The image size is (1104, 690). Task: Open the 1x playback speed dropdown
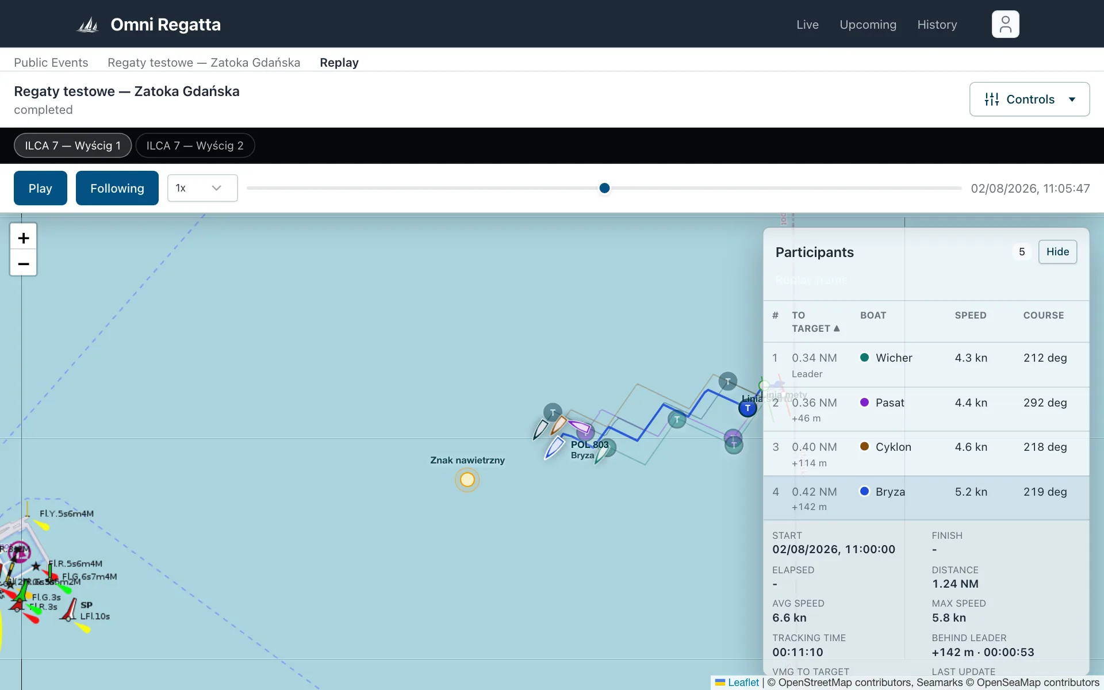[202, 188]
